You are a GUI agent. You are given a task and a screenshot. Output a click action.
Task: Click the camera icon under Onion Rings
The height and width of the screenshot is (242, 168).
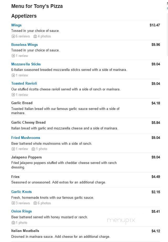click(13, 223)
